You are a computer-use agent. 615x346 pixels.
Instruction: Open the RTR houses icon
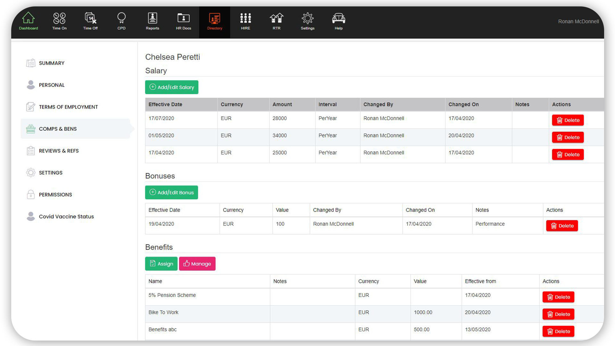[276, 18]
